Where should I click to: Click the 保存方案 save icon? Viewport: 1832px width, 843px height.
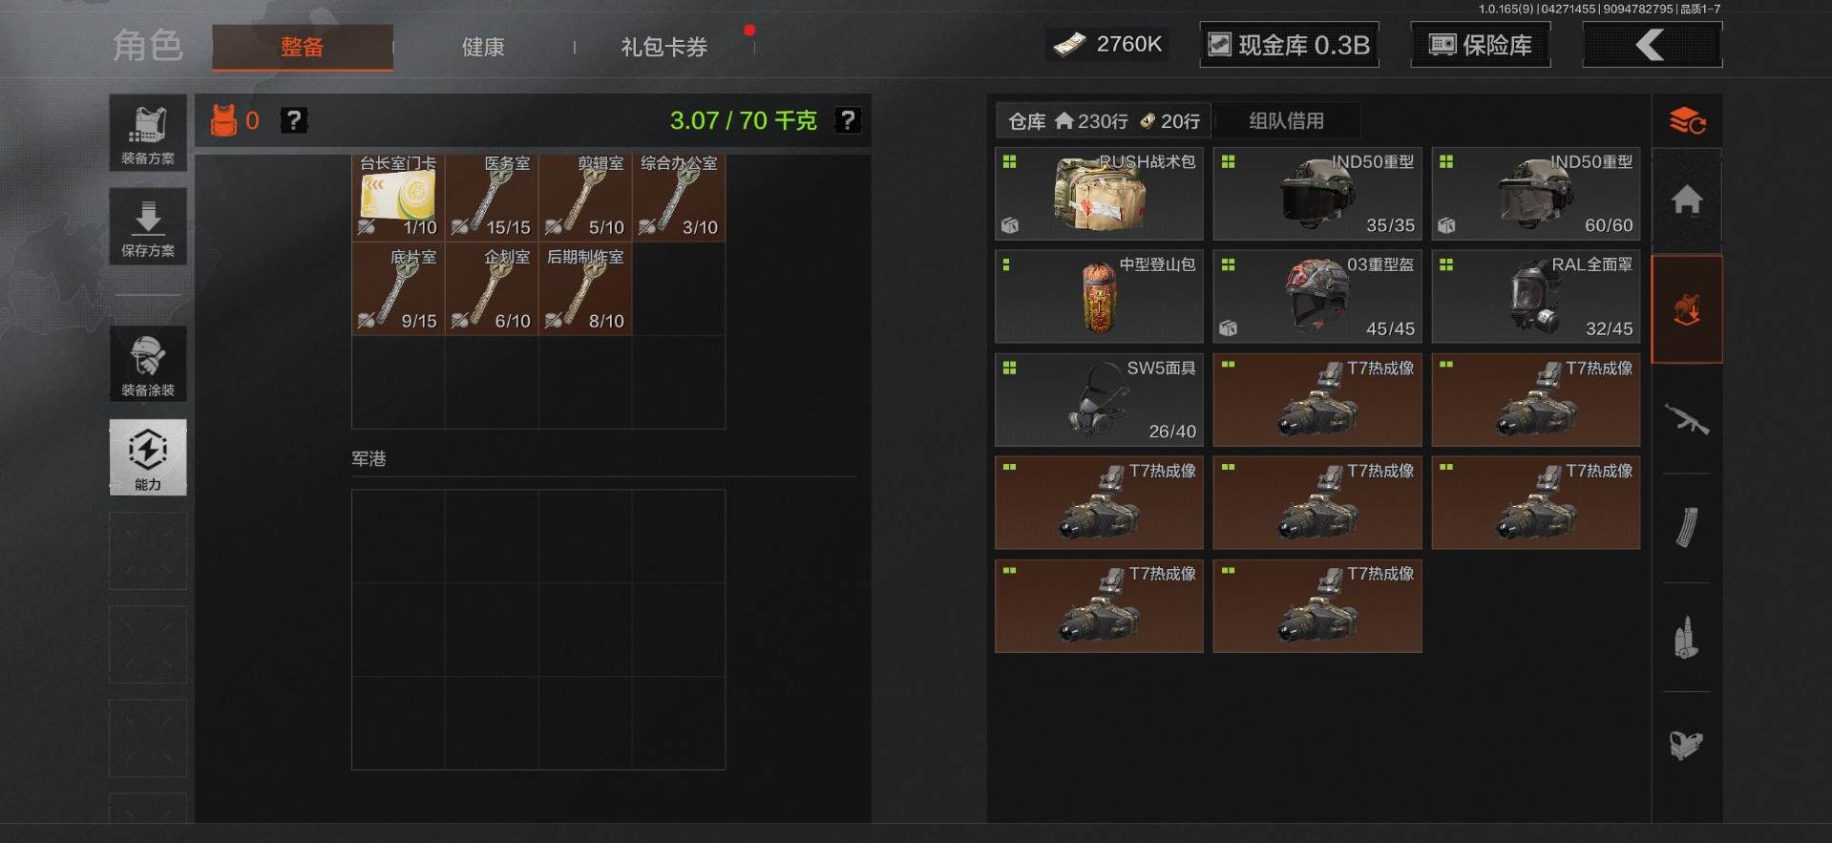tap(148, 226)
